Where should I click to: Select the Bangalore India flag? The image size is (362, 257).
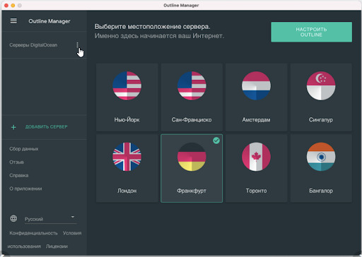point(321,157)
